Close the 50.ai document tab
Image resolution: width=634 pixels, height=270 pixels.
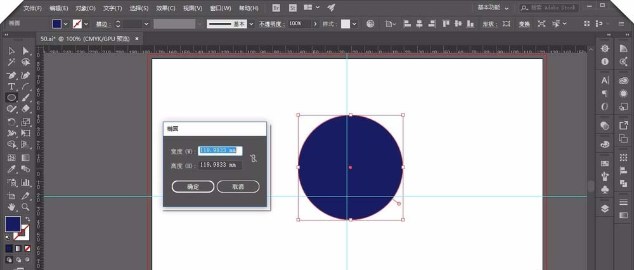pyautogui.click(x=137, y=39)
